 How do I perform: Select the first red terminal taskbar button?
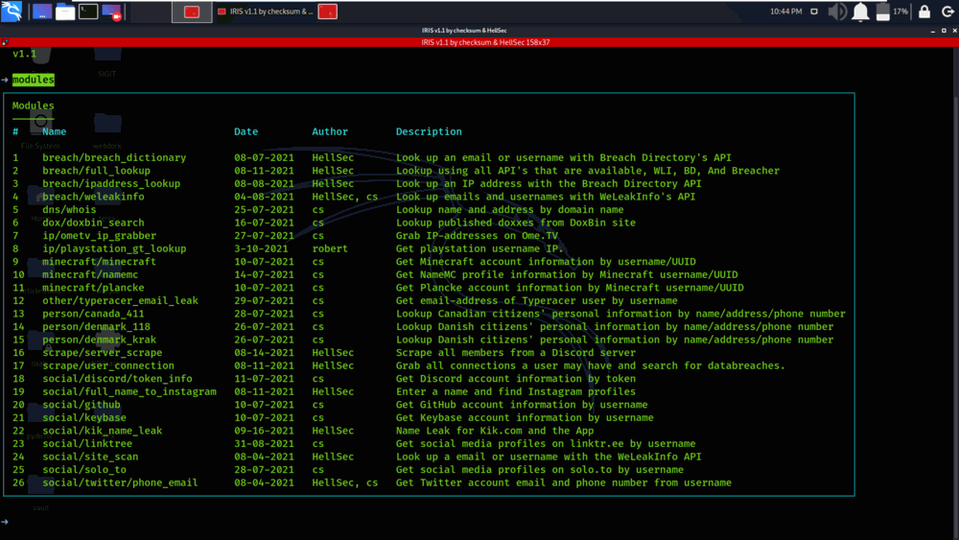pyautogui.click(x=192, y=12)
